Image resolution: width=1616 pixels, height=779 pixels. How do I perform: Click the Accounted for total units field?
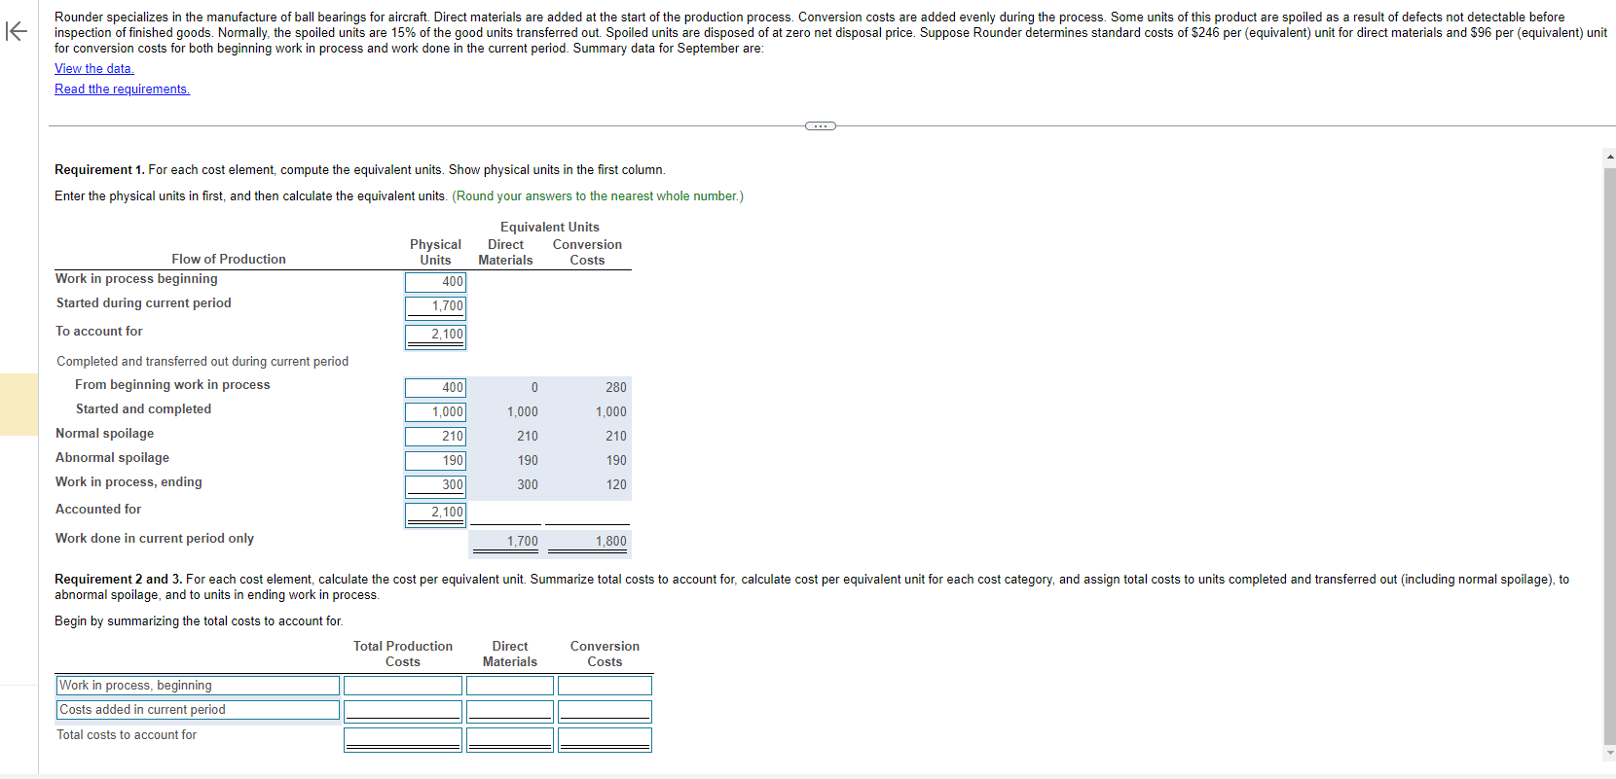(x=435, y=514)
